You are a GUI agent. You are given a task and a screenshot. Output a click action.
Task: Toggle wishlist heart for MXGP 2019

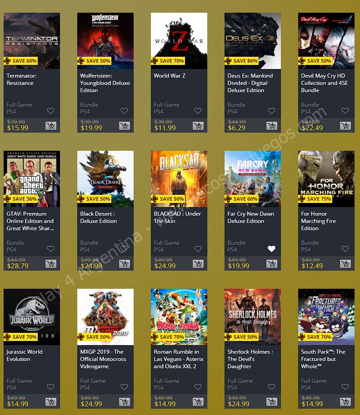coord(124,387)
